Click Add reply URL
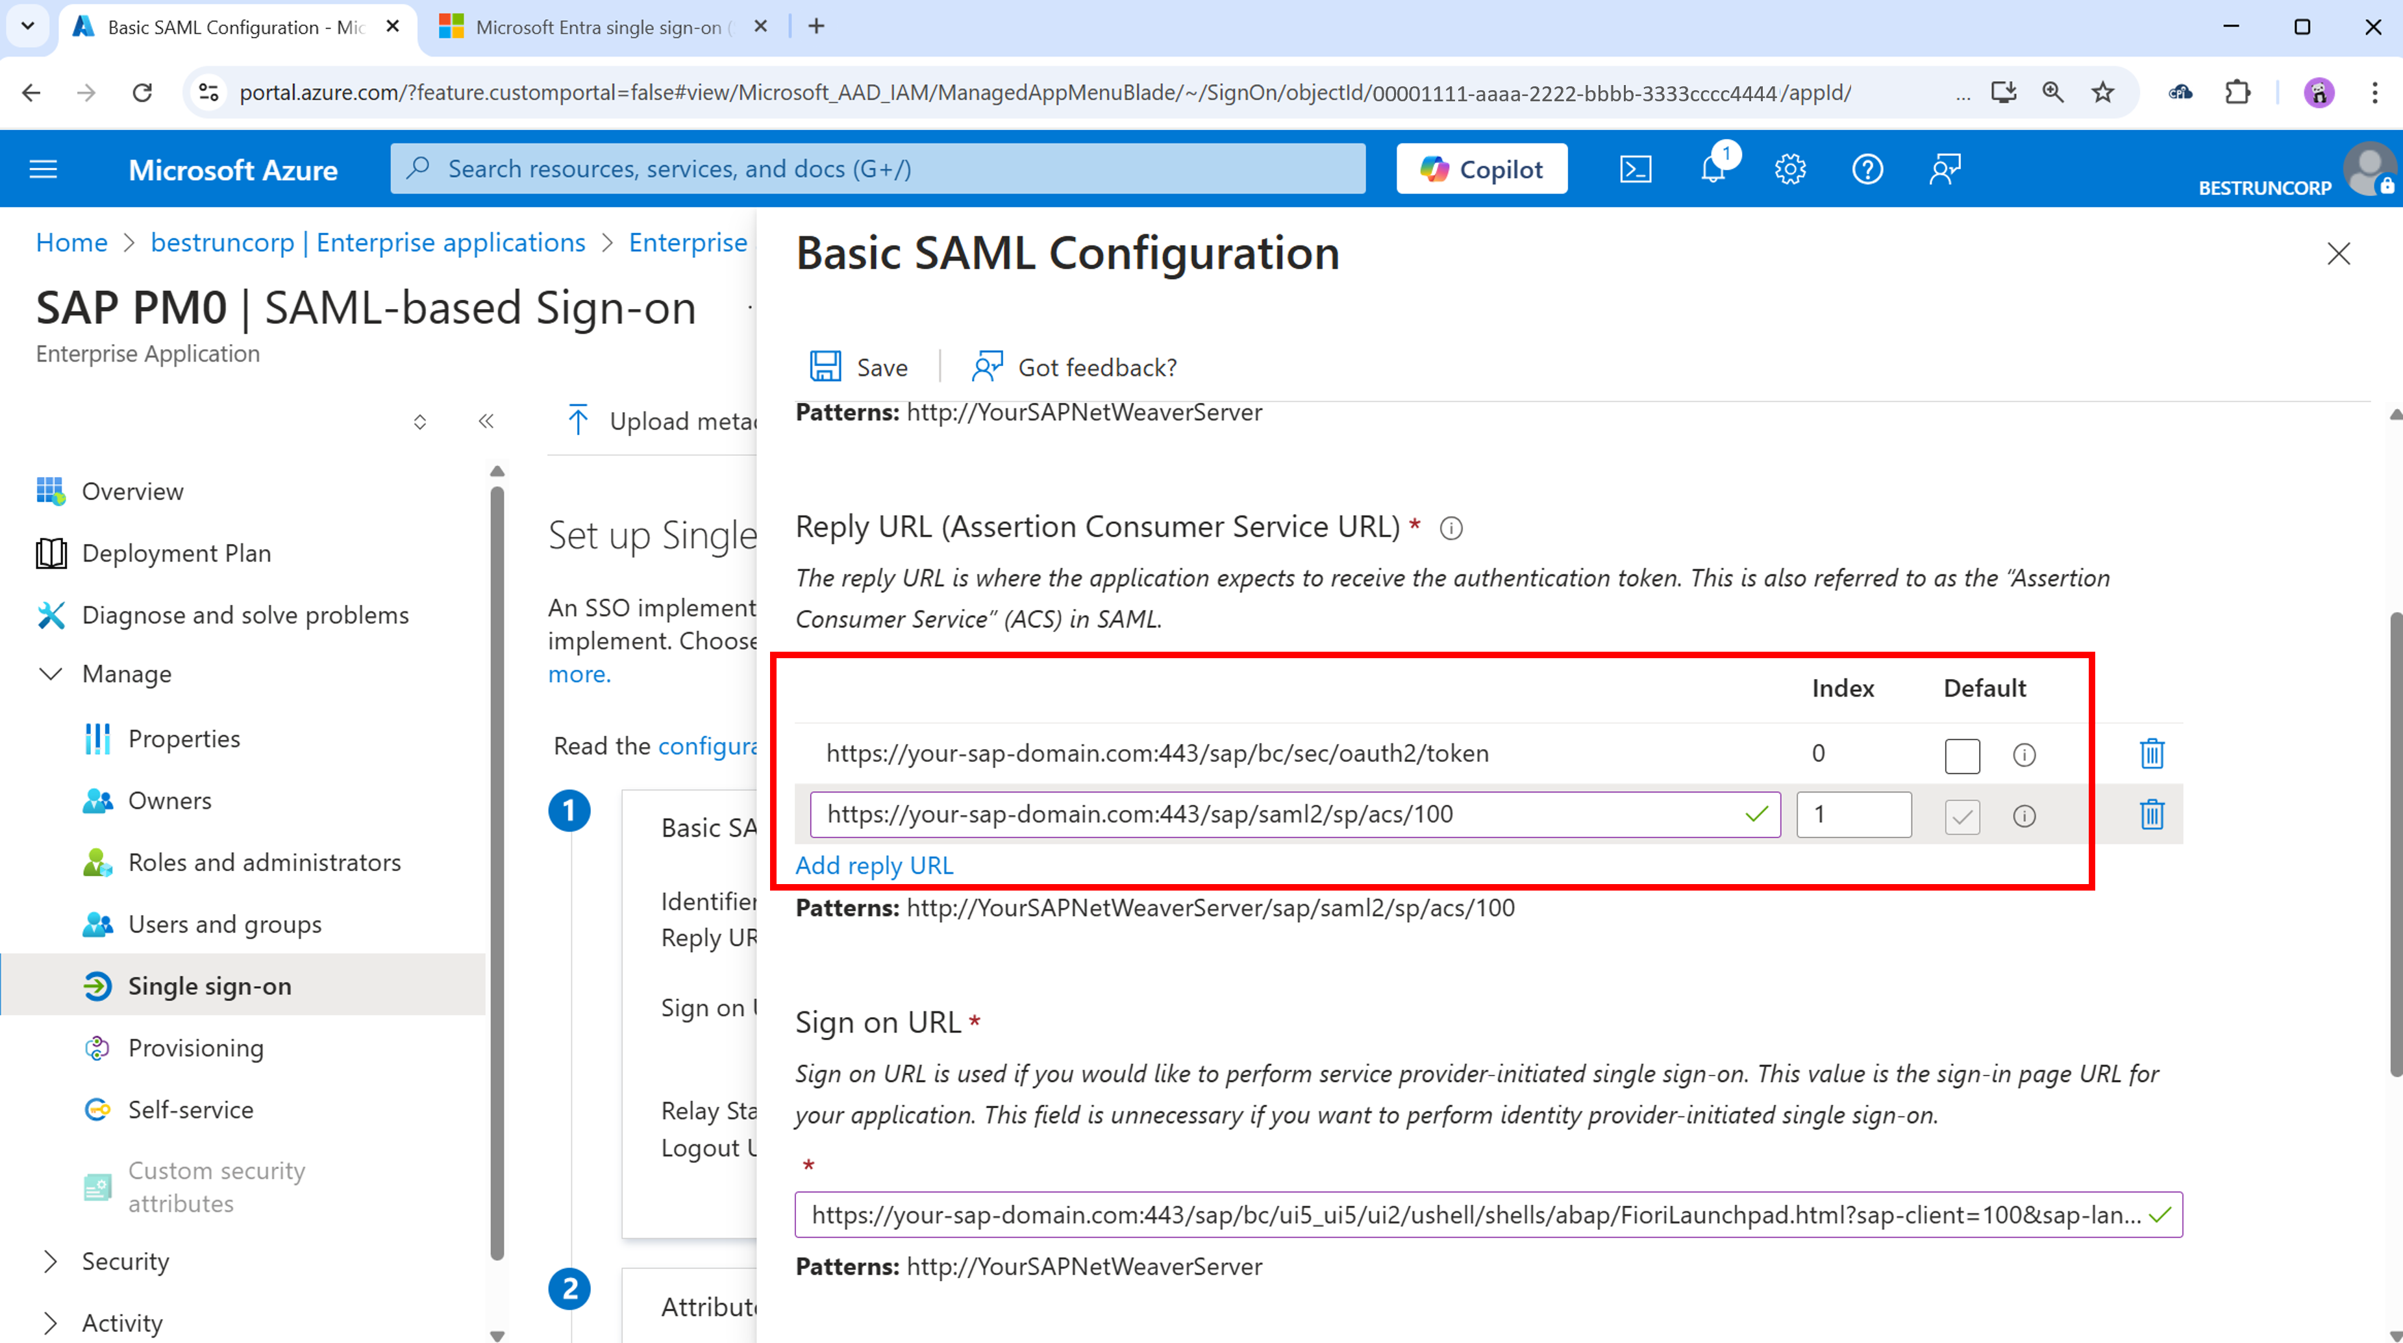 click(x=873, y=865)
